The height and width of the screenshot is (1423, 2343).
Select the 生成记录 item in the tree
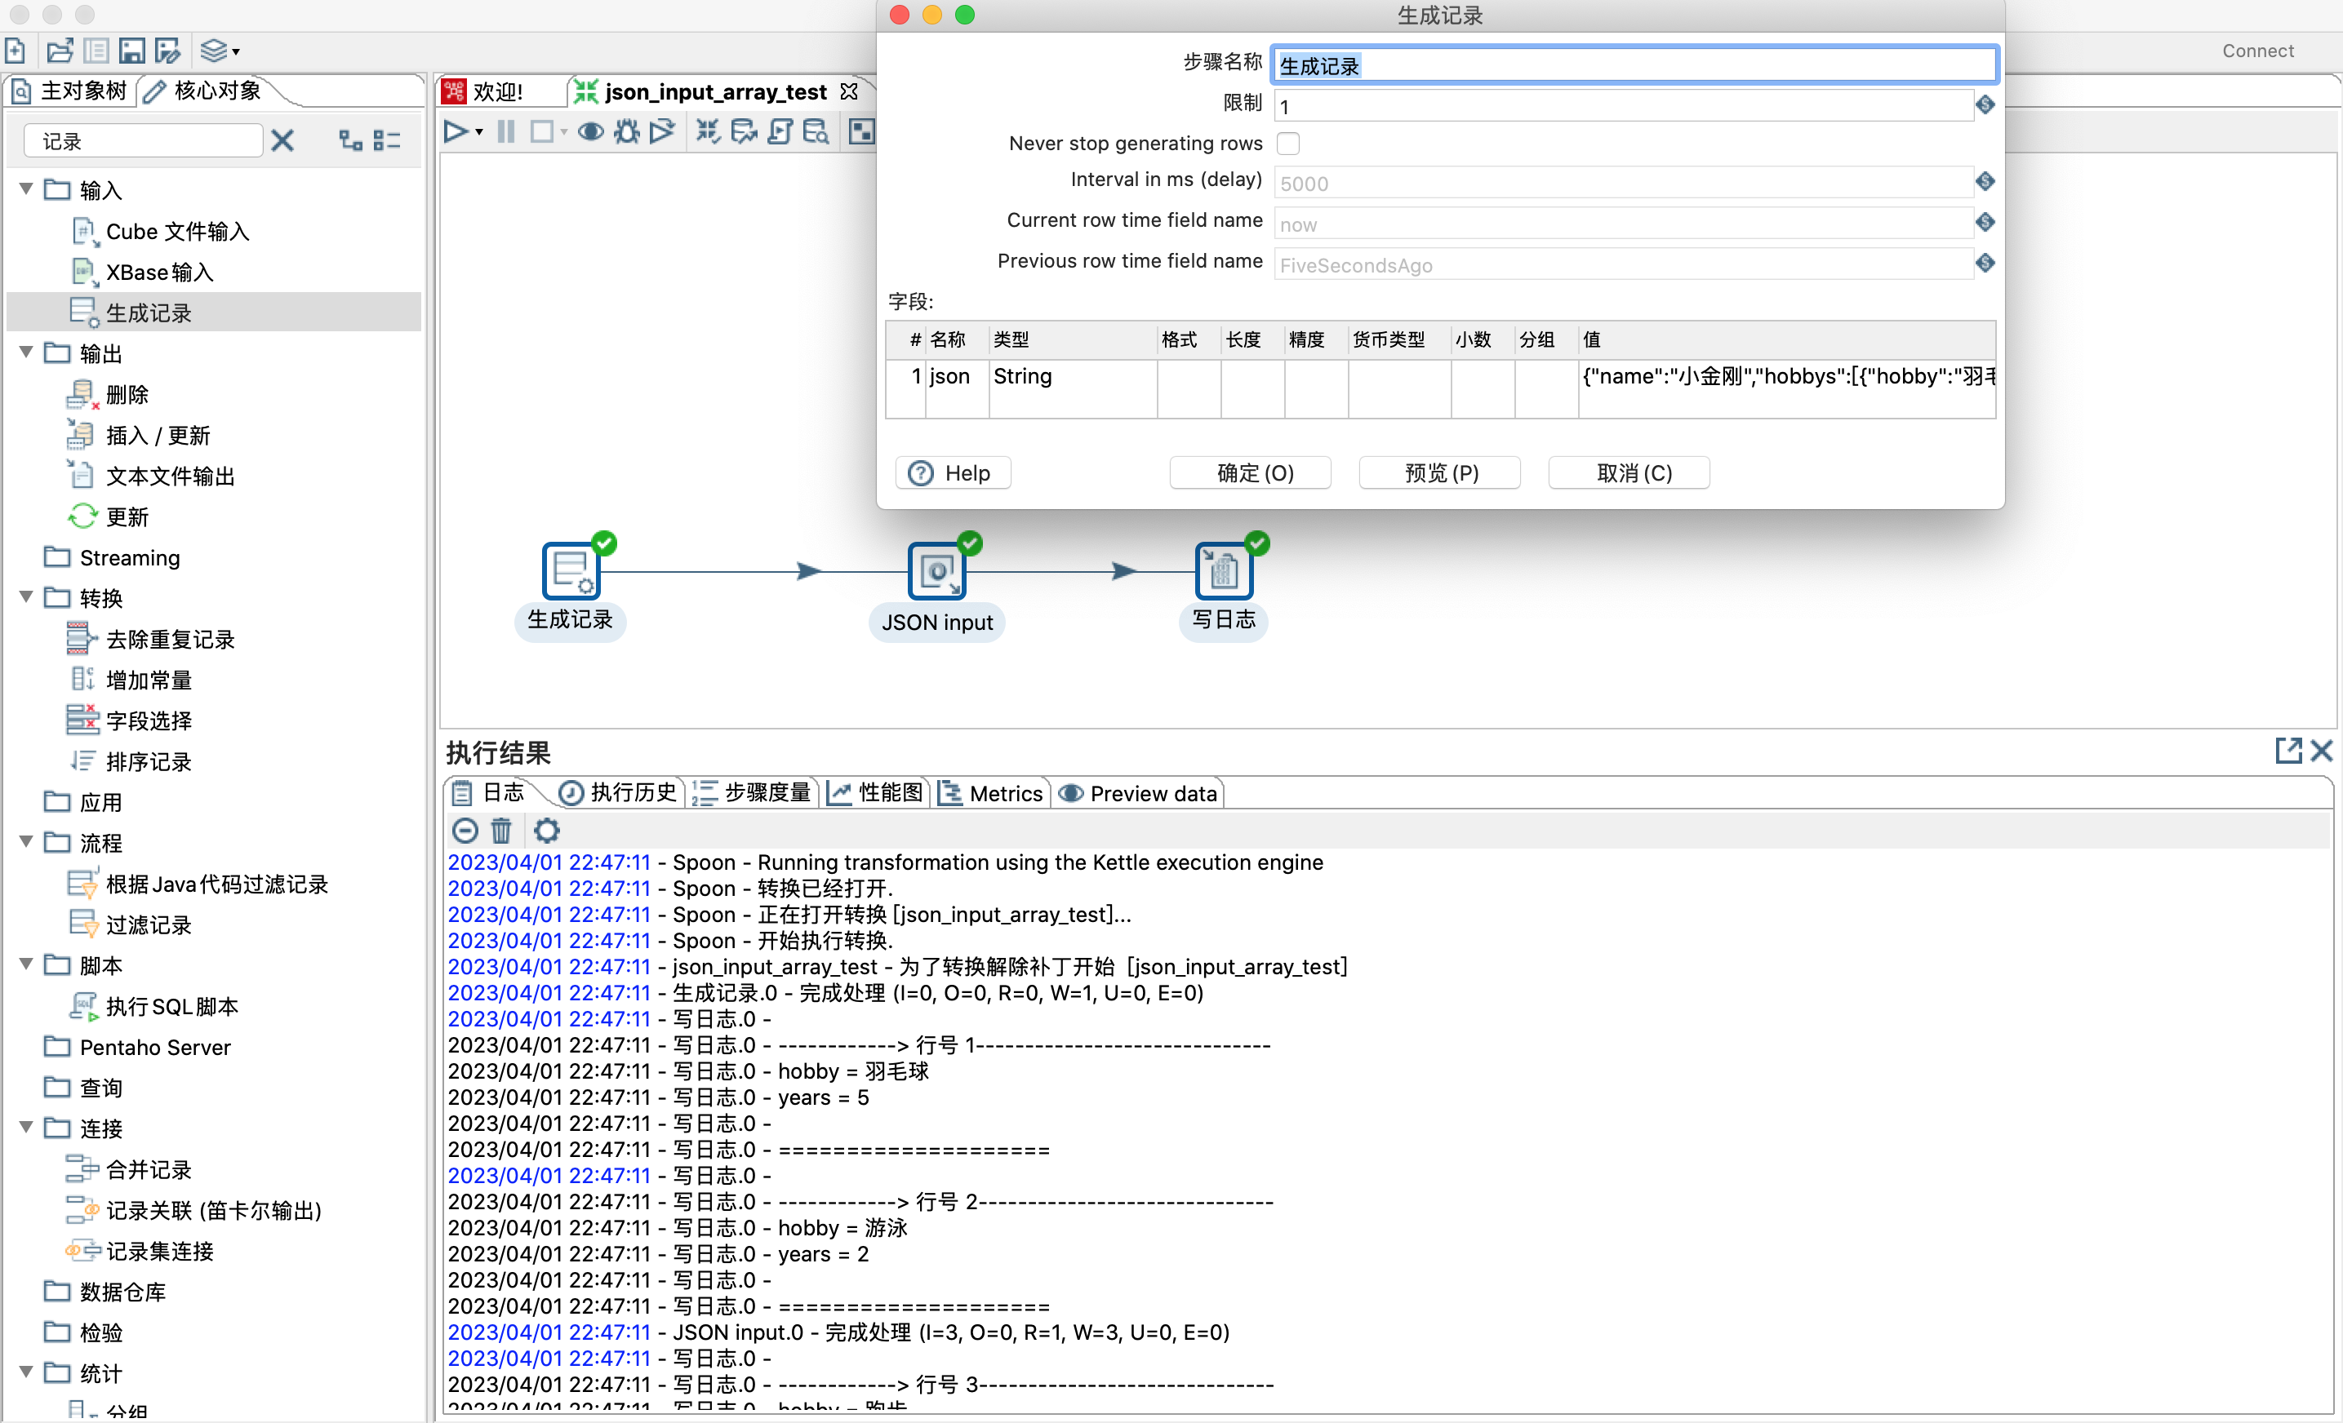(x=149, y=313)
